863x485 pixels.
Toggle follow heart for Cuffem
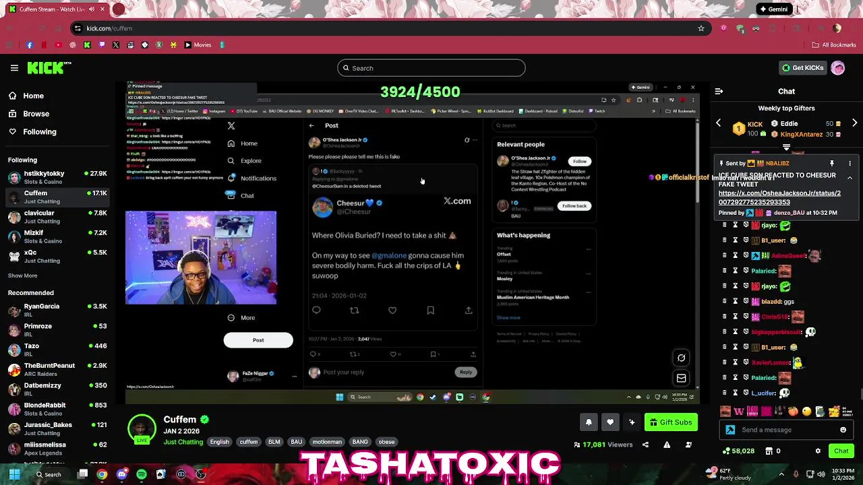point(610,422)
